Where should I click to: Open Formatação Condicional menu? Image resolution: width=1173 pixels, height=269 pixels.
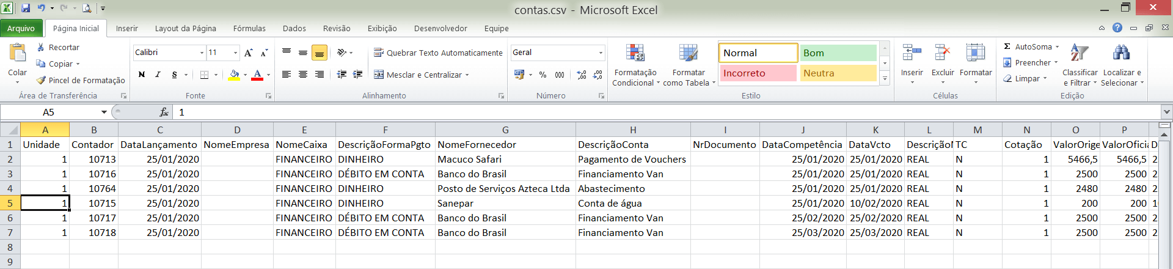click(x=636, y=65)
